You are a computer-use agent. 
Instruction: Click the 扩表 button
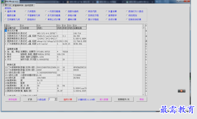click(x=30, y=100)
